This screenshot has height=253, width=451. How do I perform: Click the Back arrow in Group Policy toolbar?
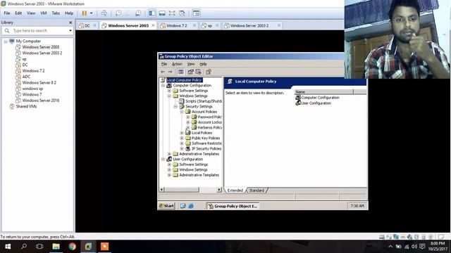coord(163,72)
